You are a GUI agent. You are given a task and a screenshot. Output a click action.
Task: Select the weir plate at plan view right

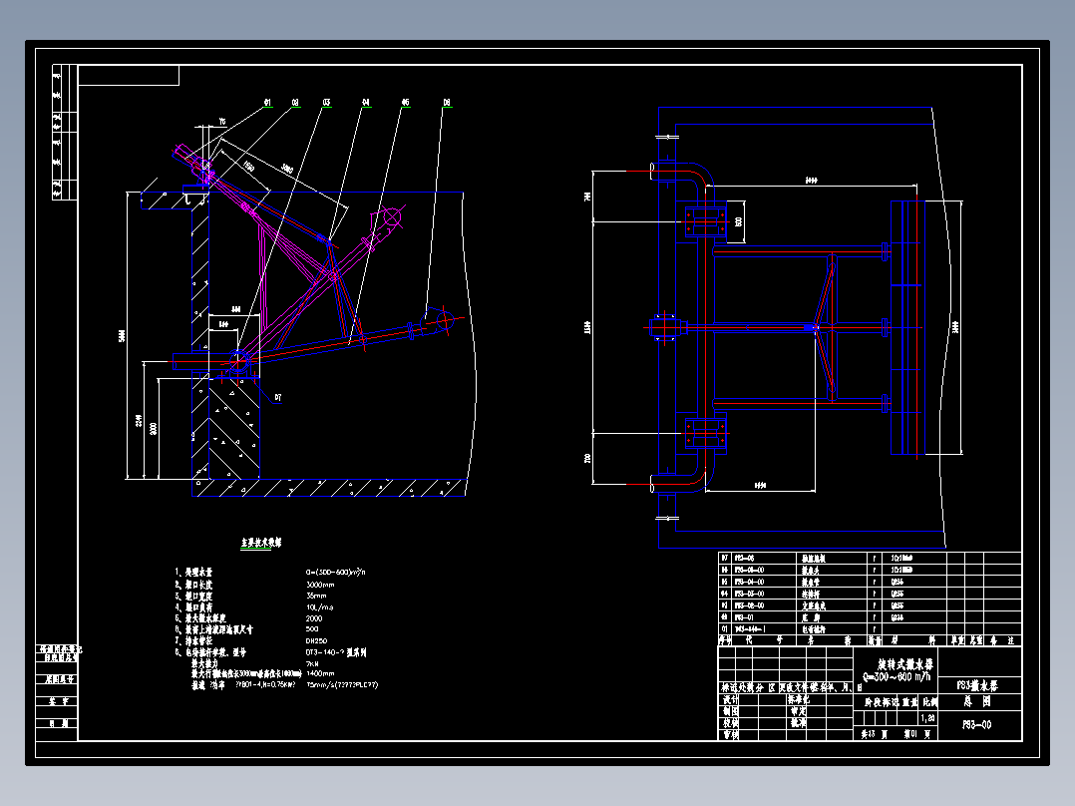pos(907,327)
